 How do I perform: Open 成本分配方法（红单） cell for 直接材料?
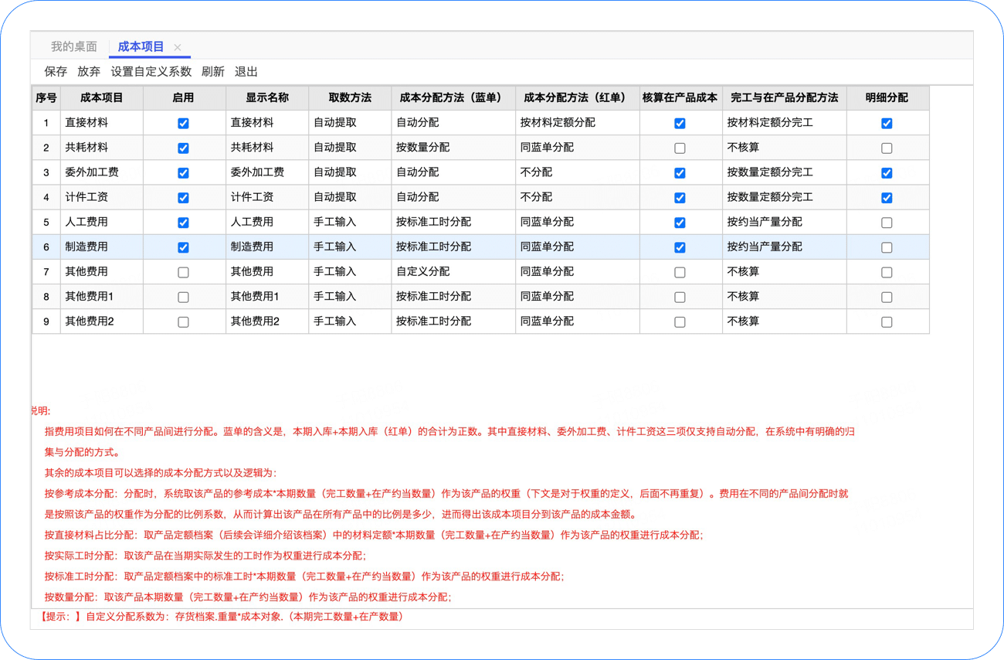577,123
